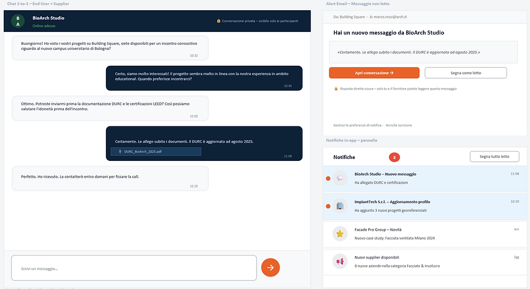Image resolution: width=530 pixels, height=289 pixels.
Task: Click the star icon for Facade Pro Group
Action: (340, 233)
